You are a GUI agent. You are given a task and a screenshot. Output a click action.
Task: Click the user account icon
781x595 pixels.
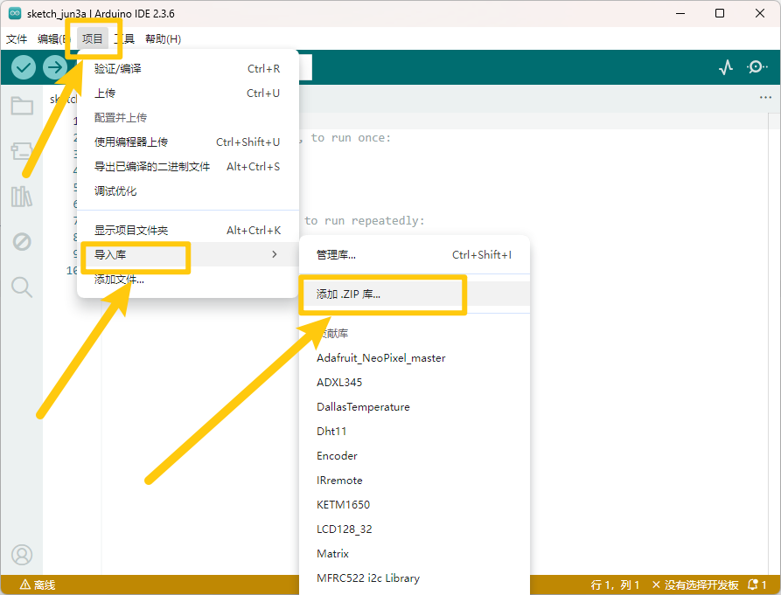click(x=22, y=555)
